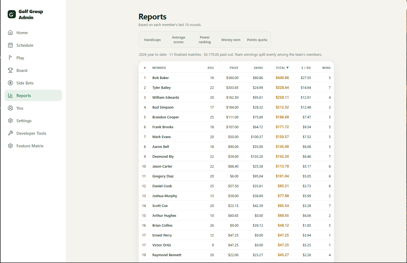
Task: Open the Play section
Action: (33, 58)
